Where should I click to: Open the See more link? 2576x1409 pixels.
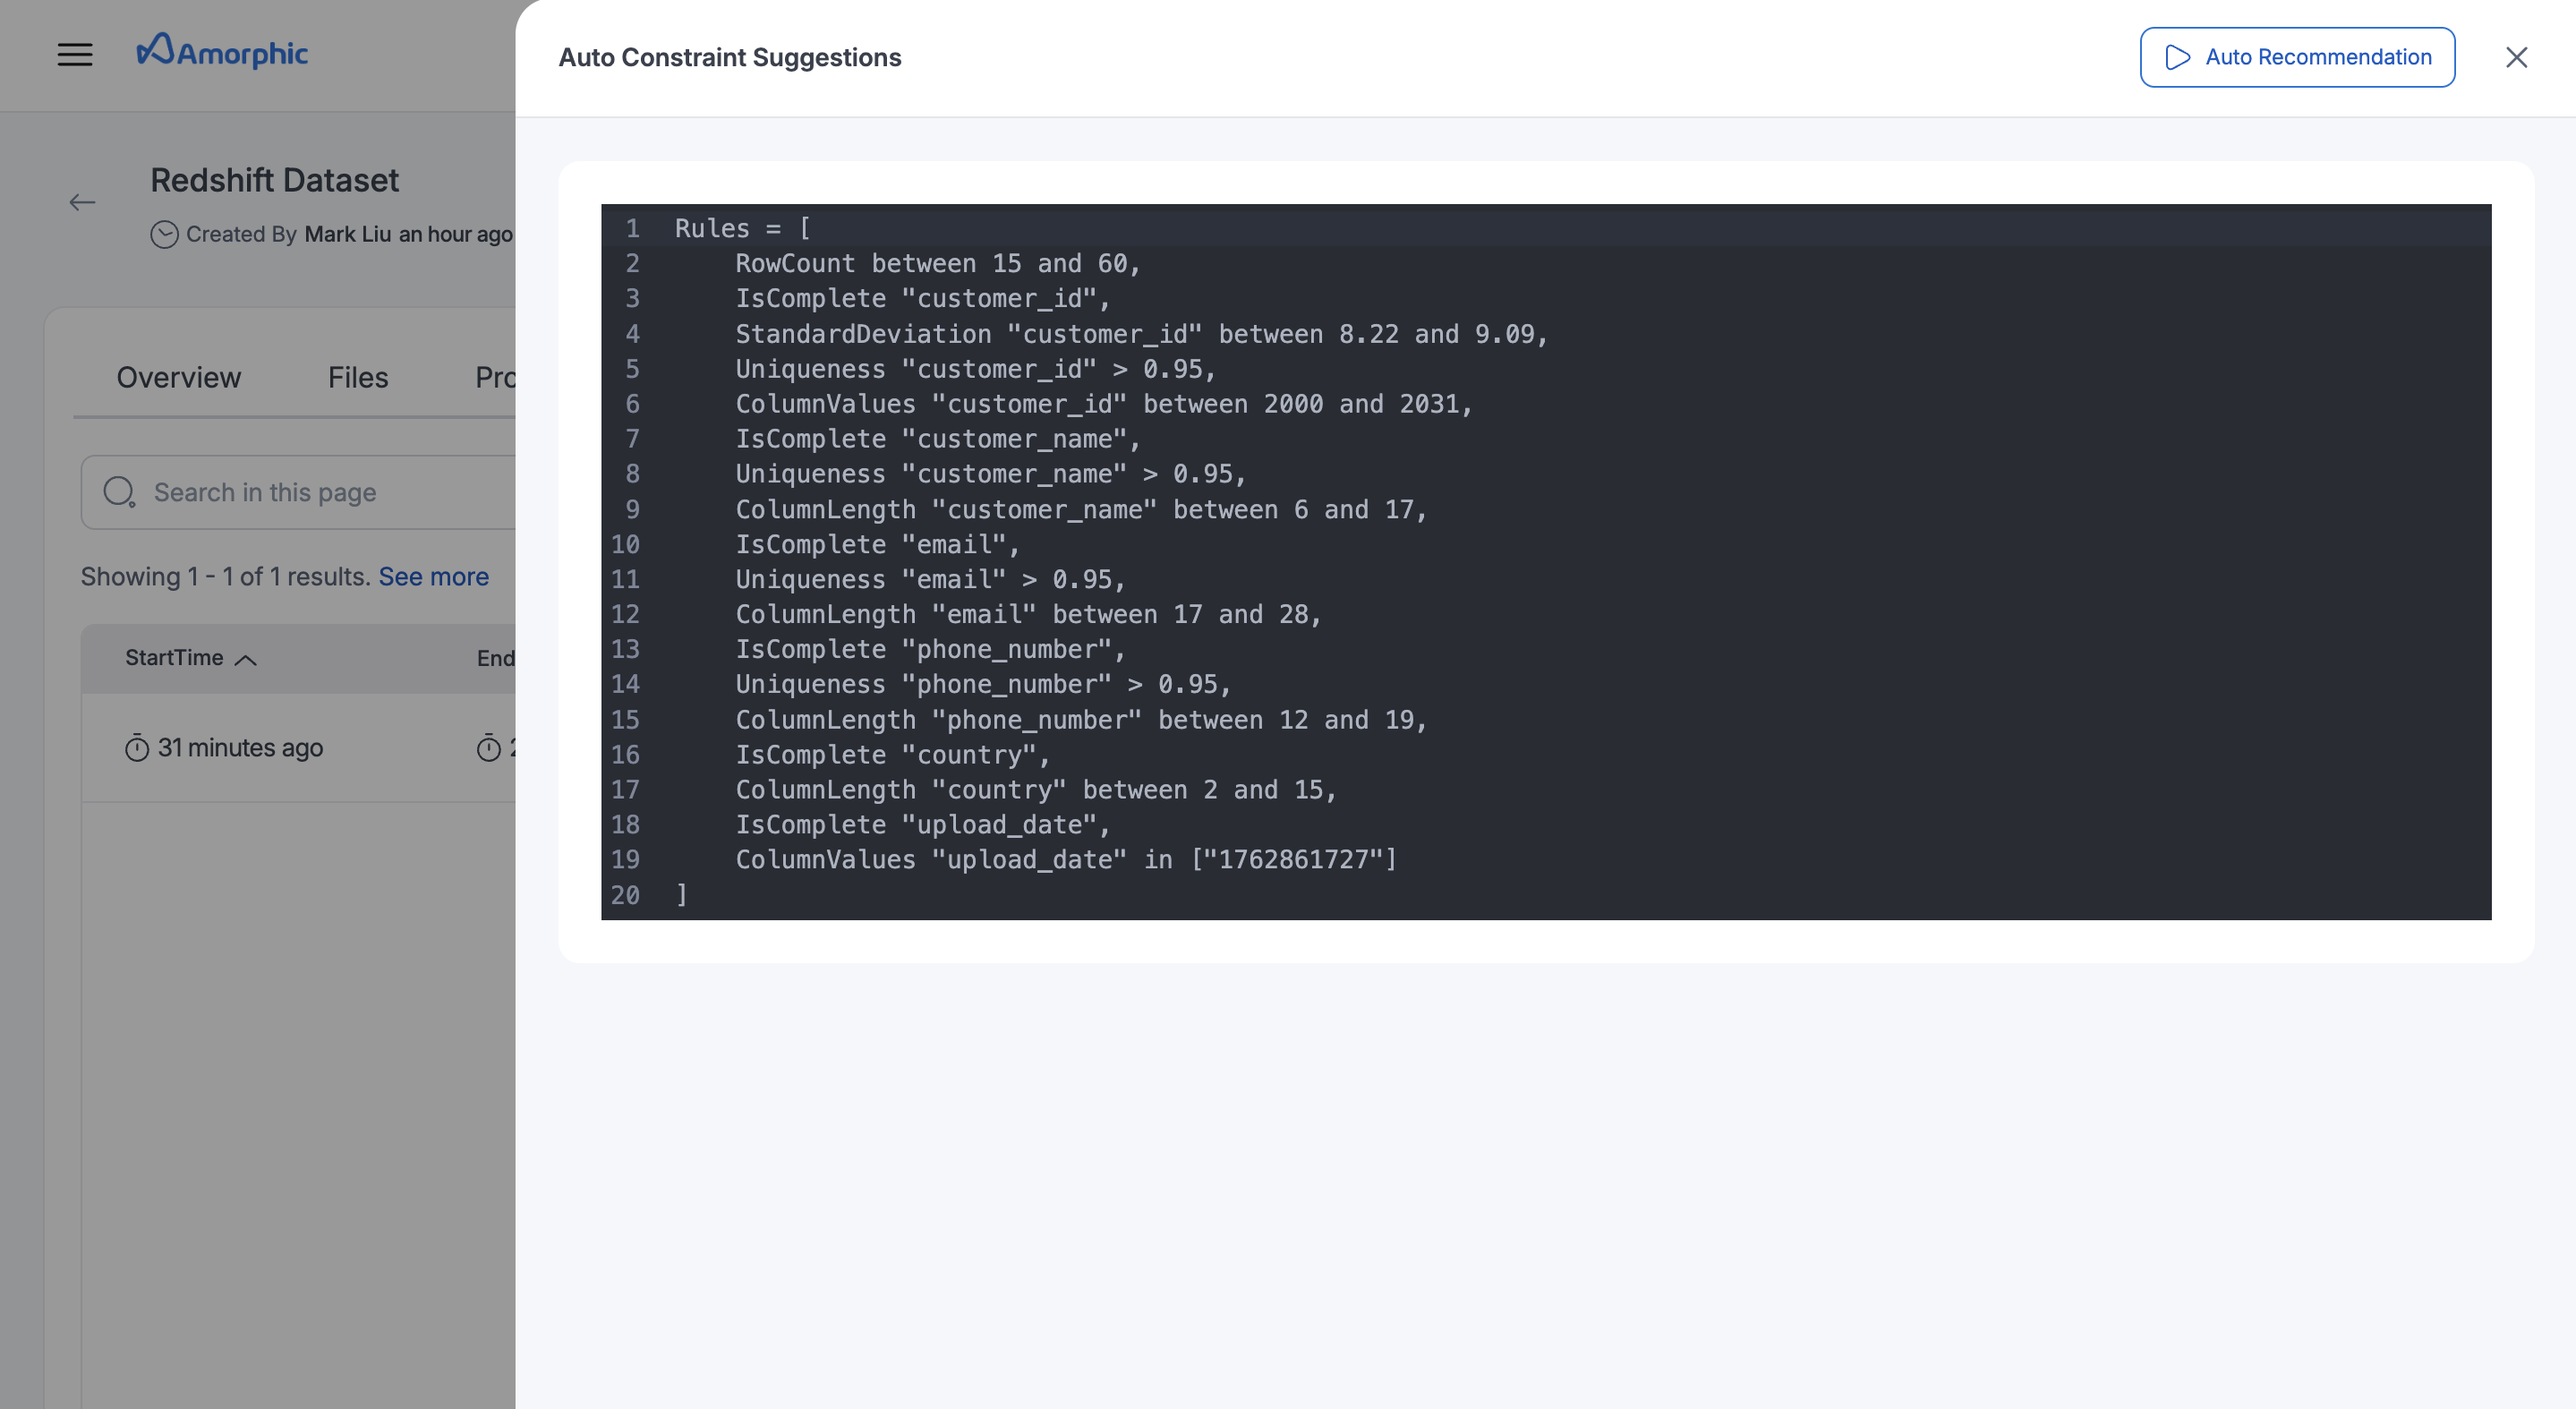click(434, 577)
